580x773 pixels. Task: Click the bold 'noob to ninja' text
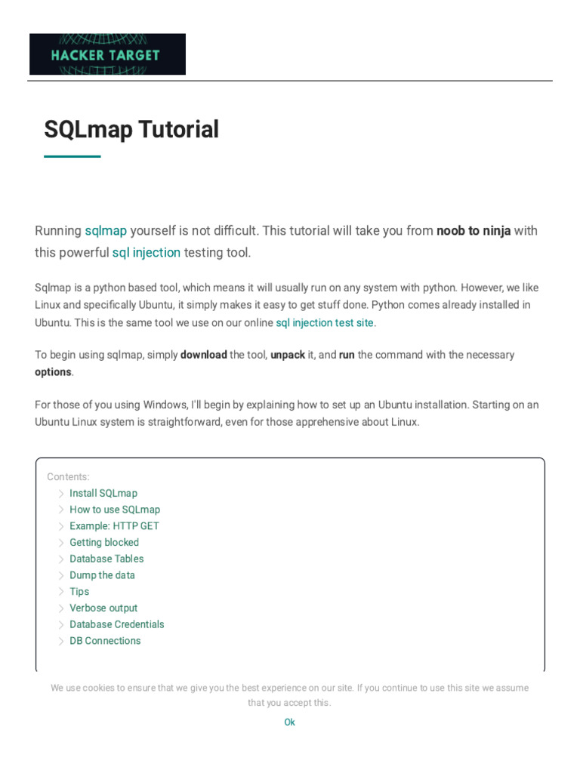[474, 231]
